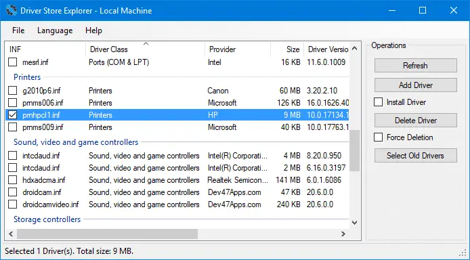
Task: Click the Select Old Drivers button
Action: (415, 156)
